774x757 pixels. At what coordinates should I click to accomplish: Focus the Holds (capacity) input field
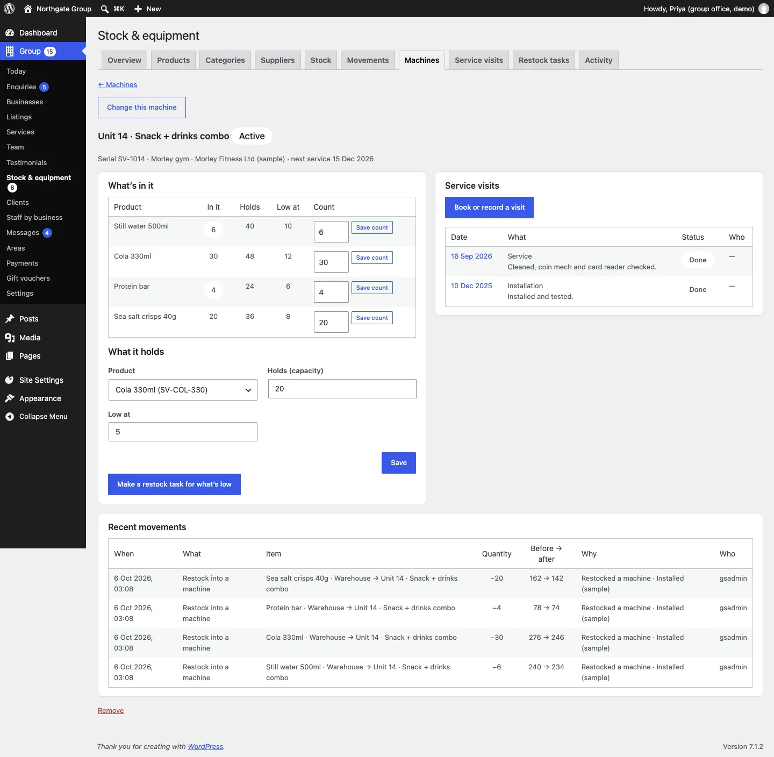coord(342,389)
